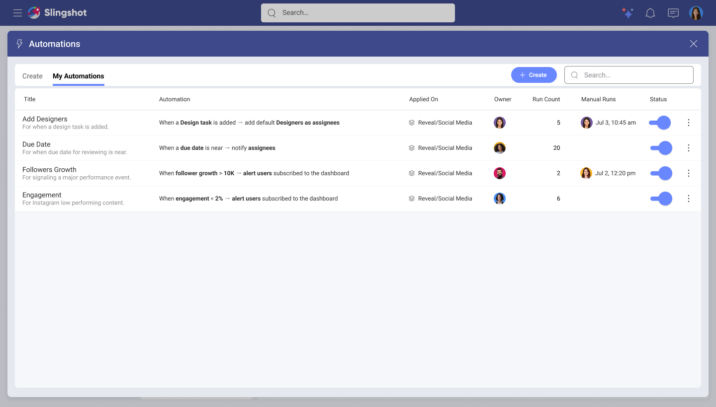Open more options for Engagement row
The width and height of the screenshot is (716, 407).
689,199
